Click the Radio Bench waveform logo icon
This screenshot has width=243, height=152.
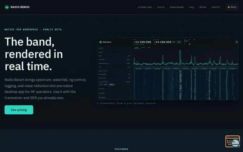coord(7,7)
